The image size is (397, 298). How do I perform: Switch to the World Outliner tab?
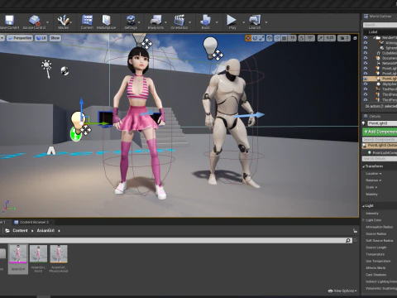(378, 17)
